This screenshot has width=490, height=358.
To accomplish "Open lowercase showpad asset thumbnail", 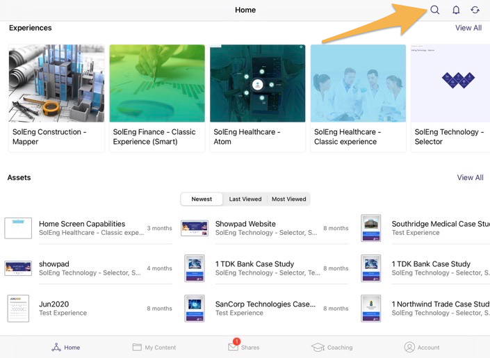I will coord(18,268).
